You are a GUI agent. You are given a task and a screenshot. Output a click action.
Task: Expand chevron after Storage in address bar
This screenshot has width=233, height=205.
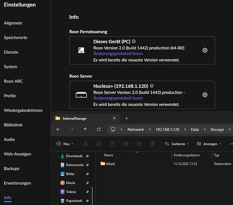point(230,129)
